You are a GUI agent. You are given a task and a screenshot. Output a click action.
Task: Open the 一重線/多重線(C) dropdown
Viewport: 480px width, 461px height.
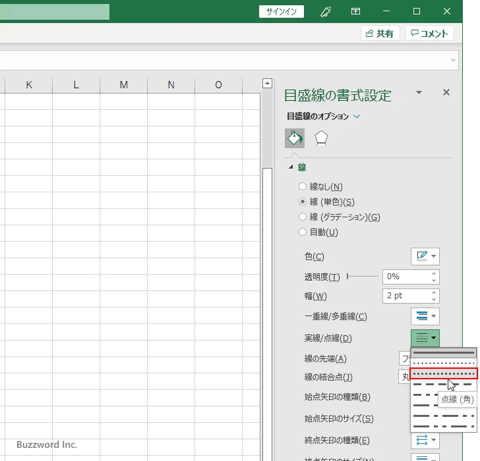tap(425, 316)
